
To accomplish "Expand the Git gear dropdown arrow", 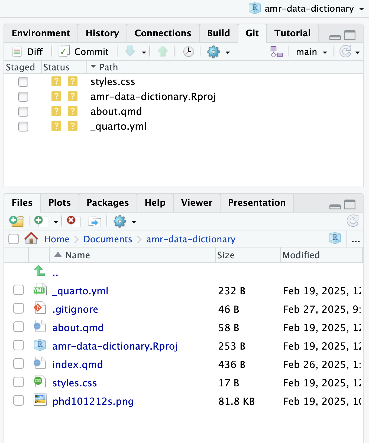I will [228, 52].
